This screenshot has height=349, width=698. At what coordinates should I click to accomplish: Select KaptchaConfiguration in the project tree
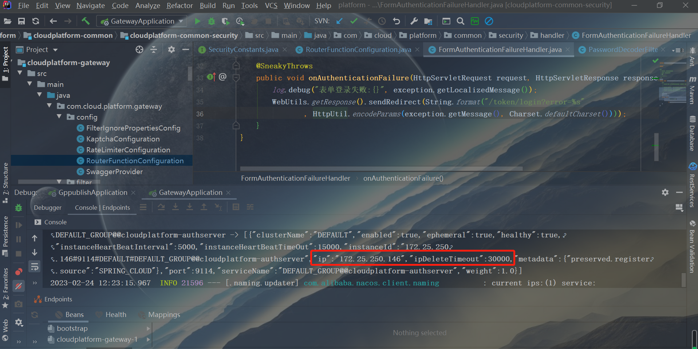coord(123,139)
